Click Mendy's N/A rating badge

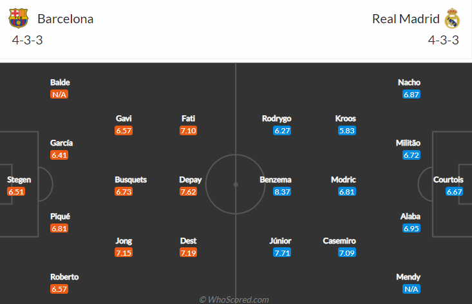pyautogui.click(x=411, y=289)
